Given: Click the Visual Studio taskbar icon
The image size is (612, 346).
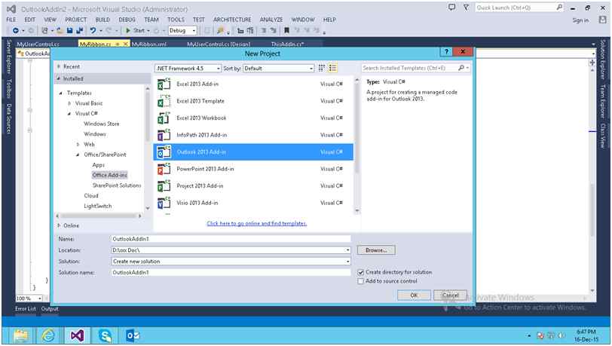Looking at the screenshot, I should click(x=77, y=335).
